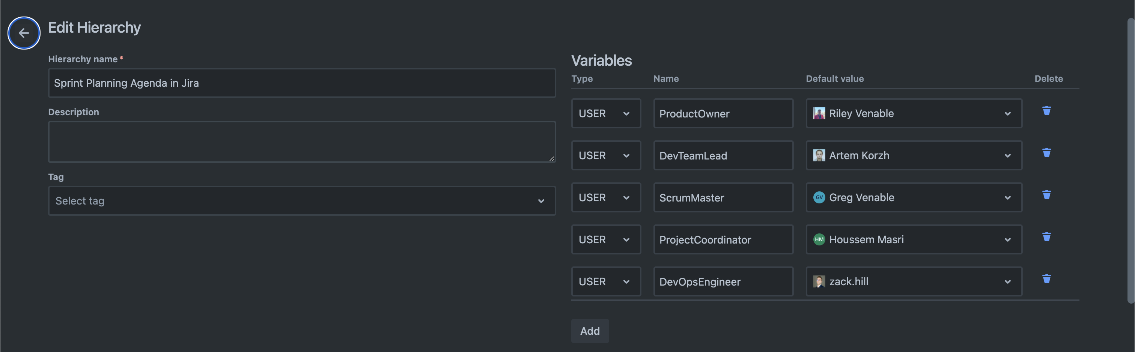Click the Hierarchy name input field

click(x=301, y=83)
